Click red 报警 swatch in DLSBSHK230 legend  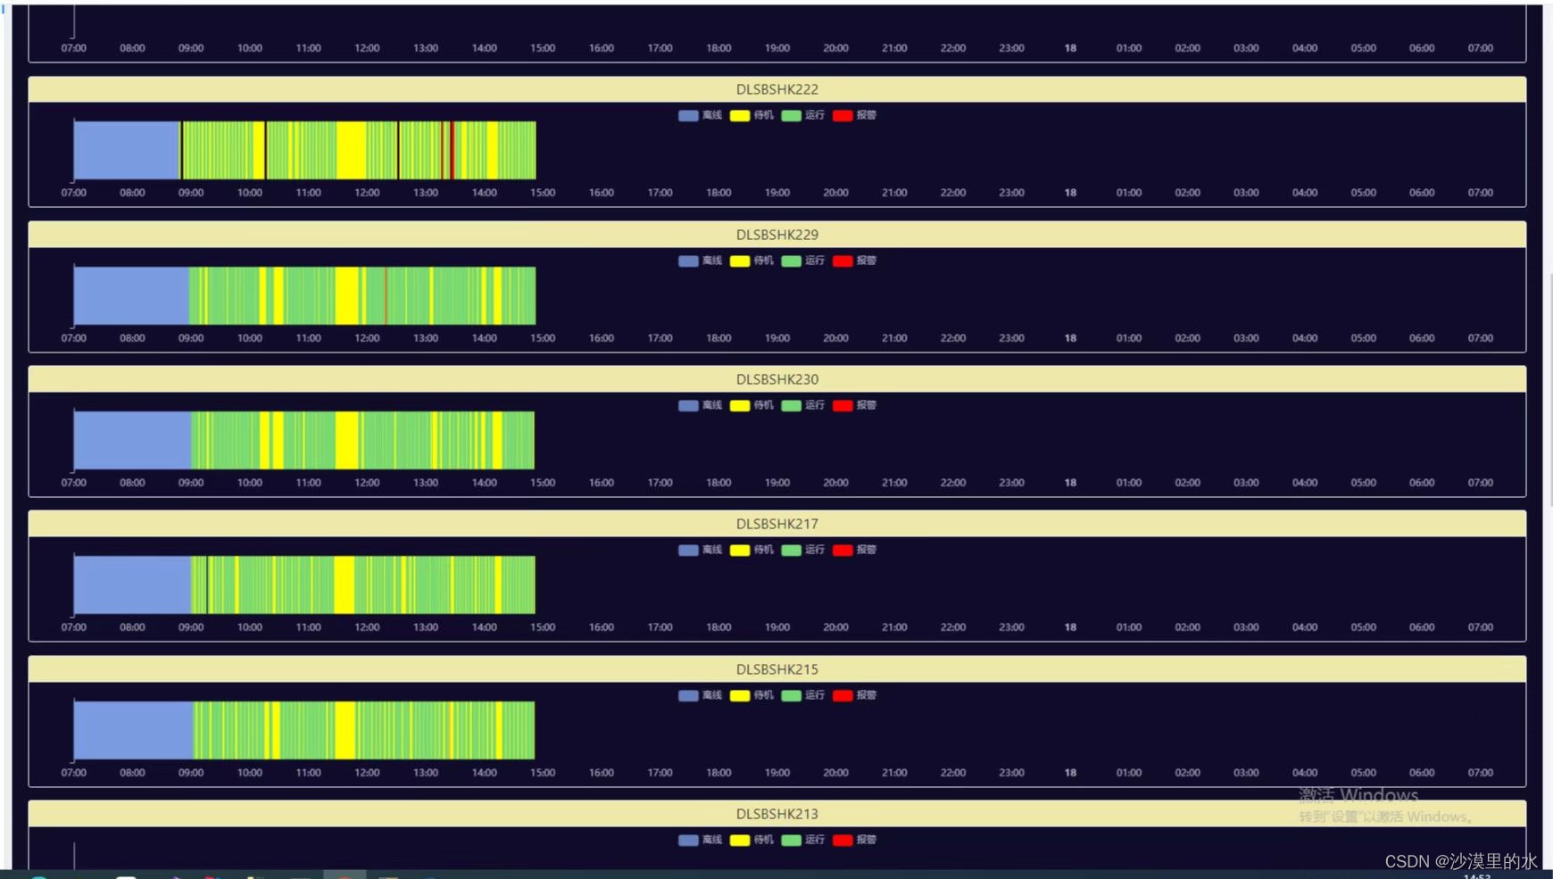point(843,405)
